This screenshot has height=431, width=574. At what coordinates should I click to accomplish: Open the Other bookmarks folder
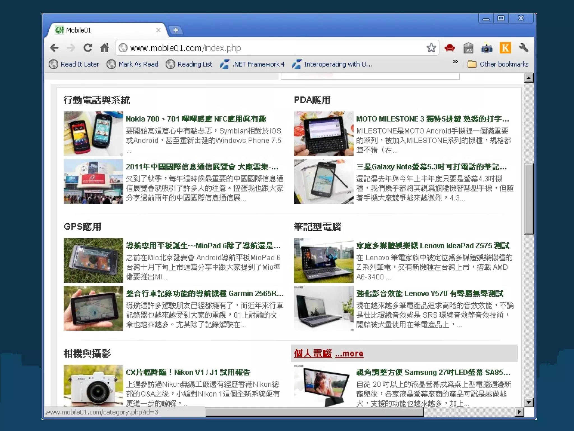(x=498, y=64)
